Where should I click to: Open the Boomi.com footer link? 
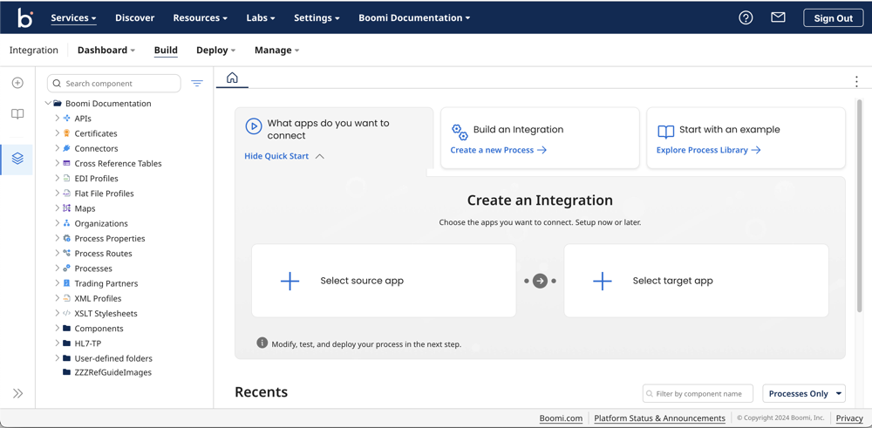(x=561, y=418)
